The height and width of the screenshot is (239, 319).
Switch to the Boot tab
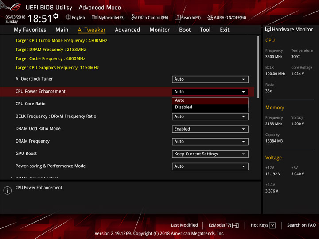click(185, 30)
